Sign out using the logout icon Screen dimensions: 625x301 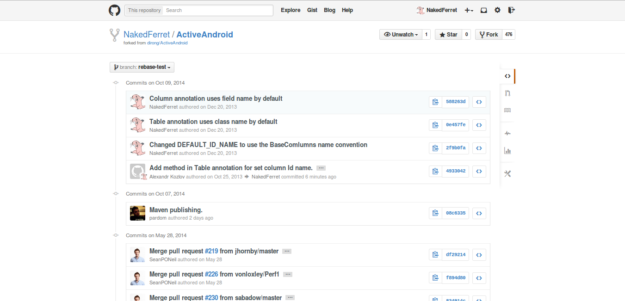[x=511, y=10]
